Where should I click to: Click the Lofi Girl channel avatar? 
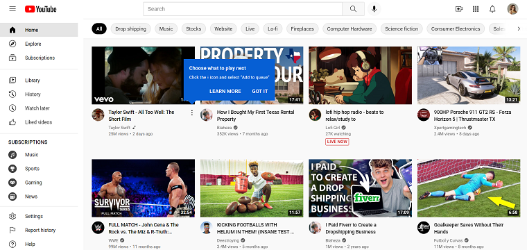tap(315, 115)
